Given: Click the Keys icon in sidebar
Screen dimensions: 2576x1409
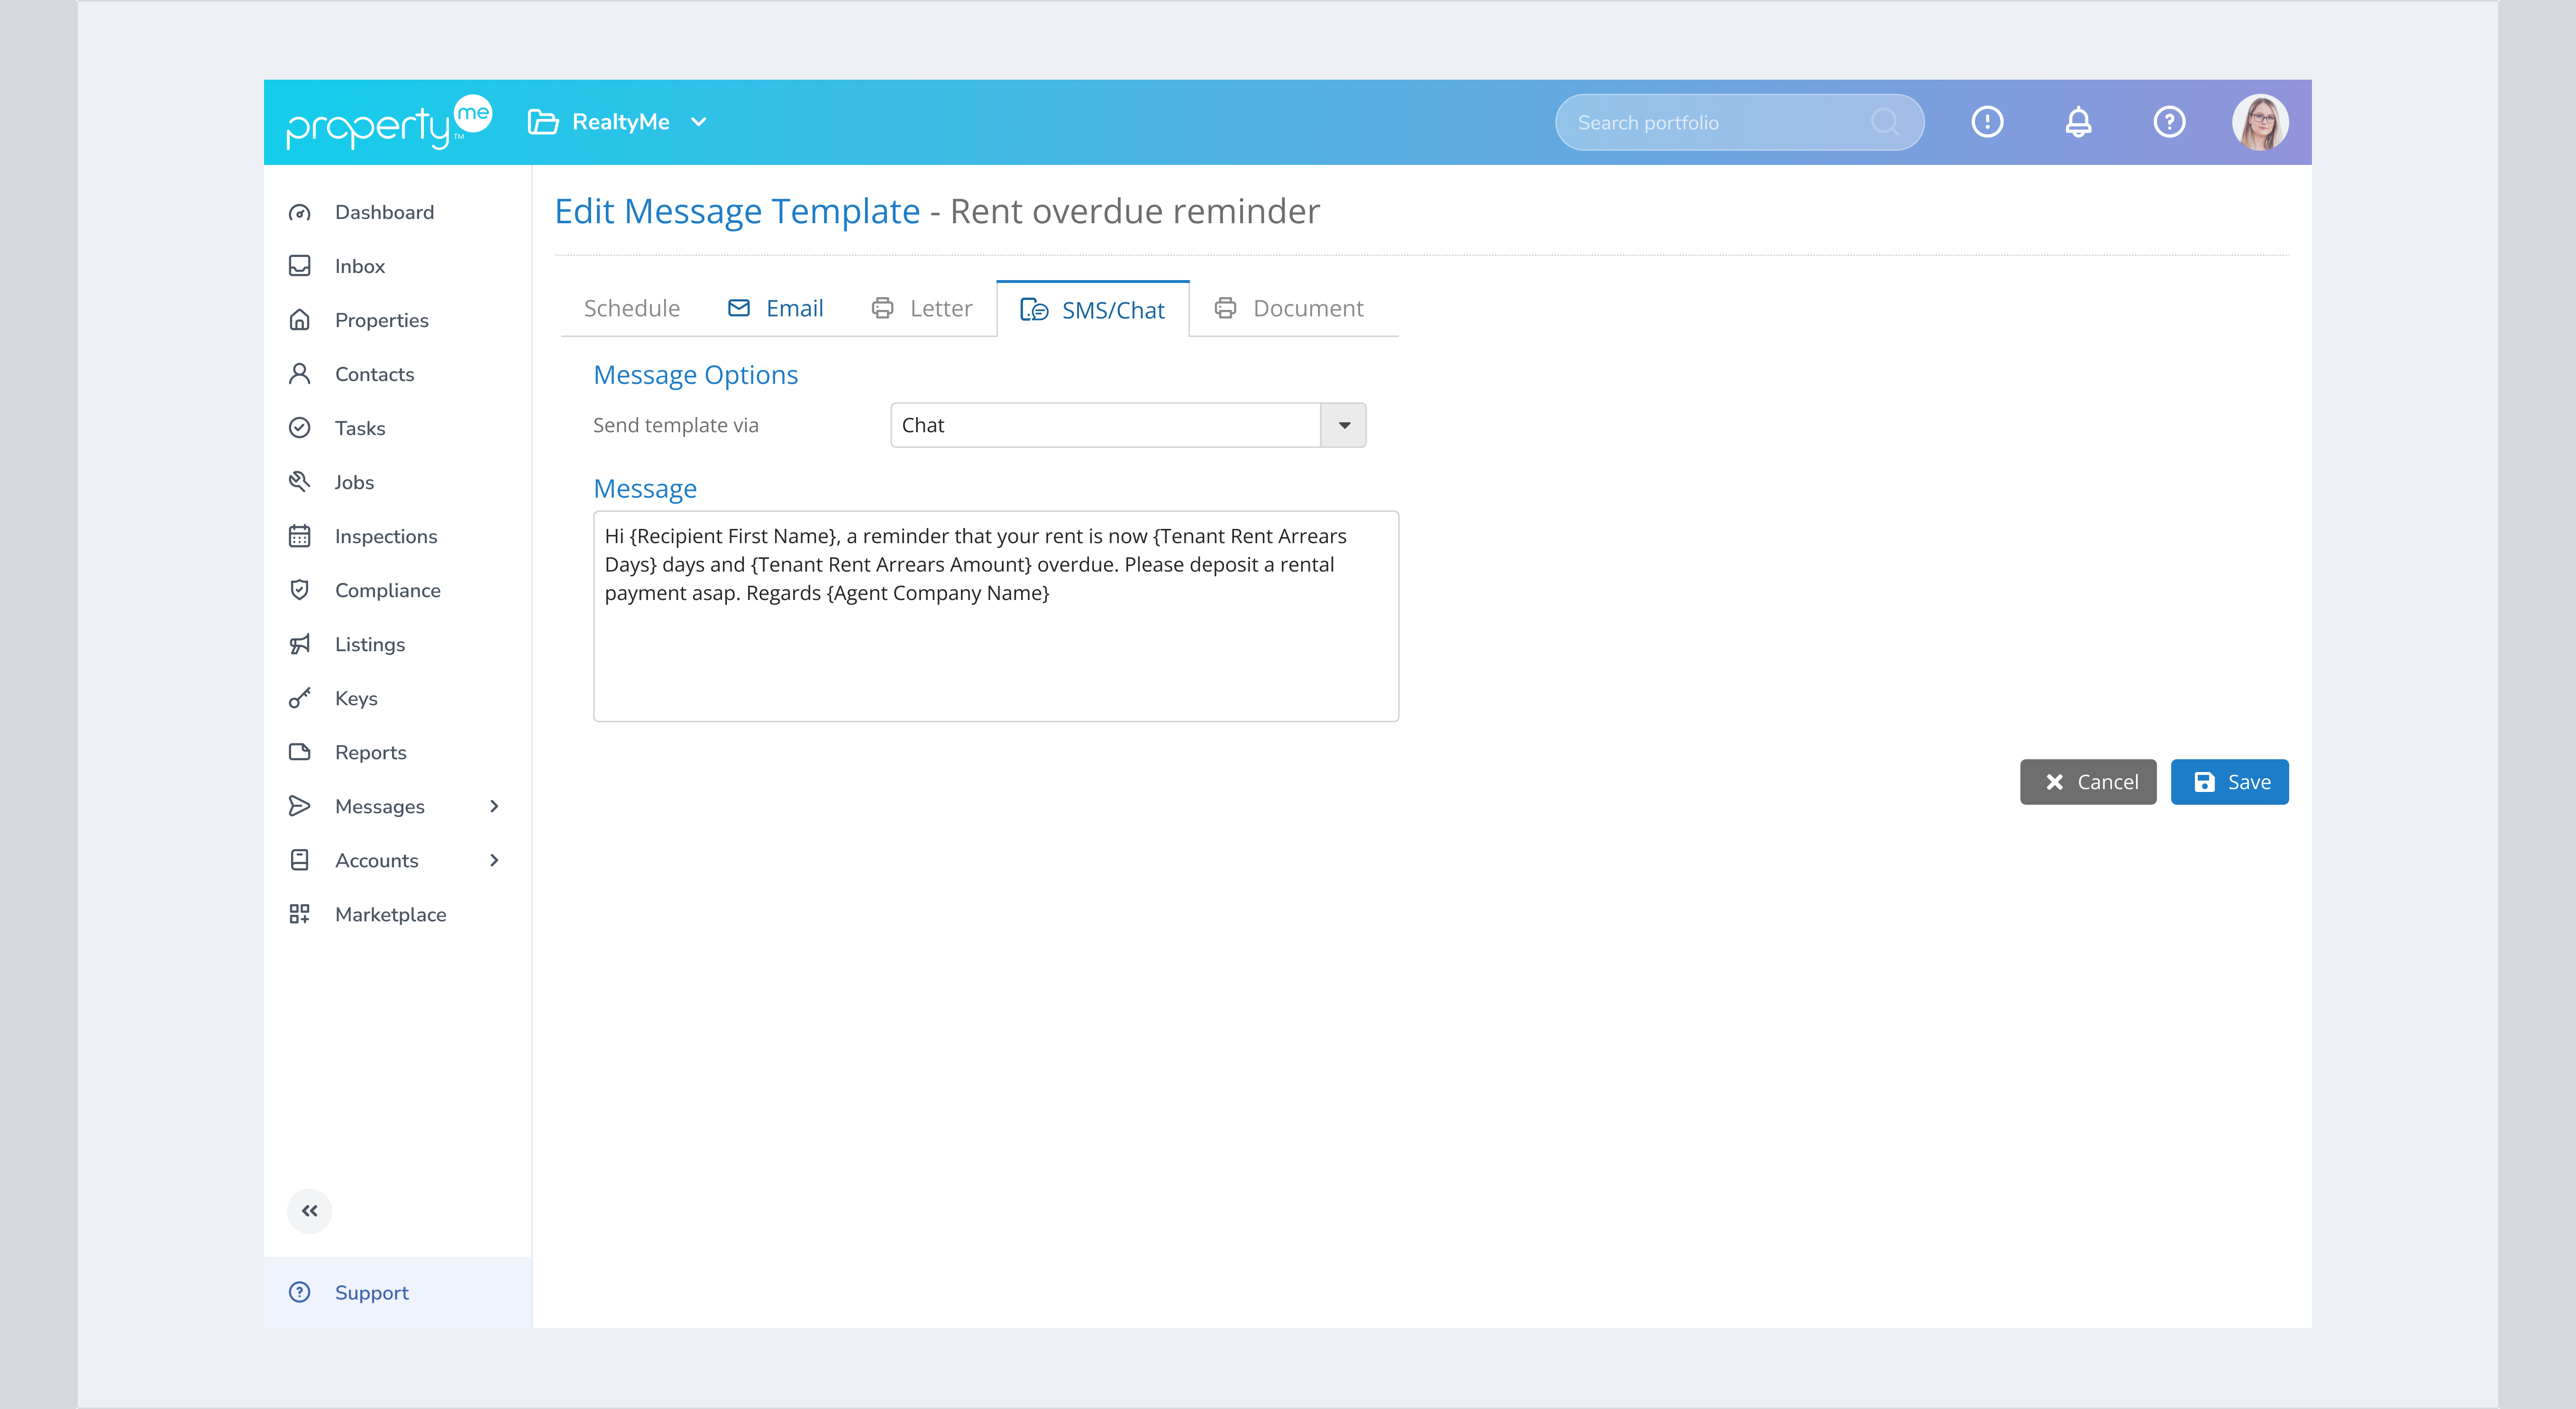Looking at the screenshot, I should (299, 698).
